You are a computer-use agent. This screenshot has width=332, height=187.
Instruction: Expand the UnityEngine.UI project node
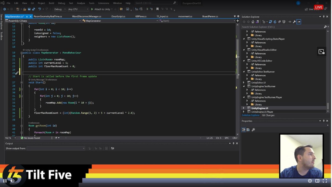(243, 108)
